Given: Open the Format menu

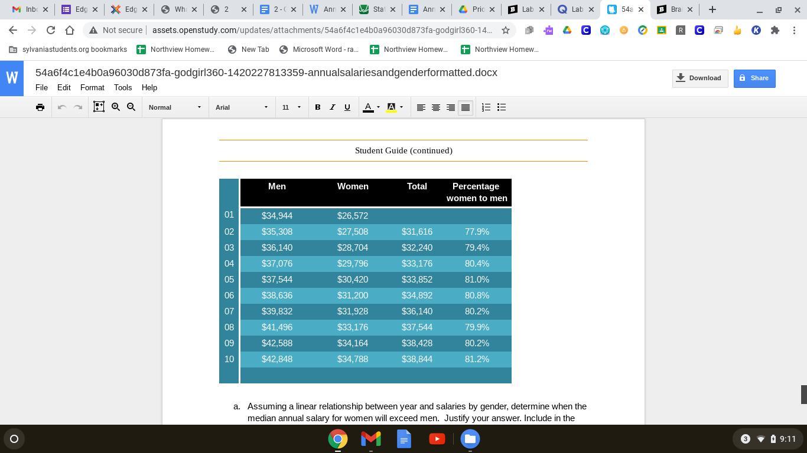Looking at the screenshot, I should click(92, 87).
